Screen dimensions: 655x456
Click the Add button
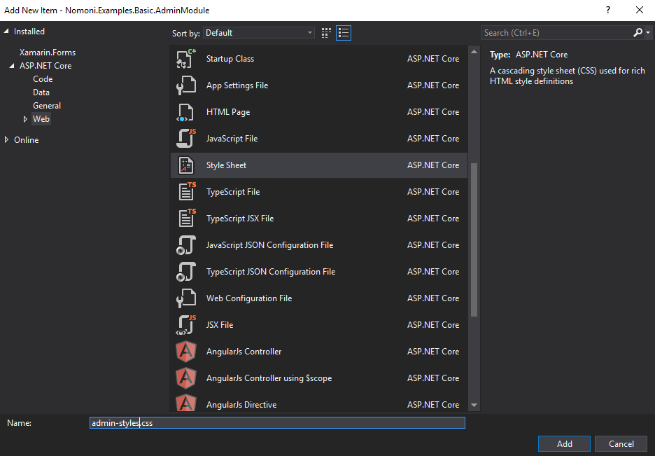(x=565, y=444)
